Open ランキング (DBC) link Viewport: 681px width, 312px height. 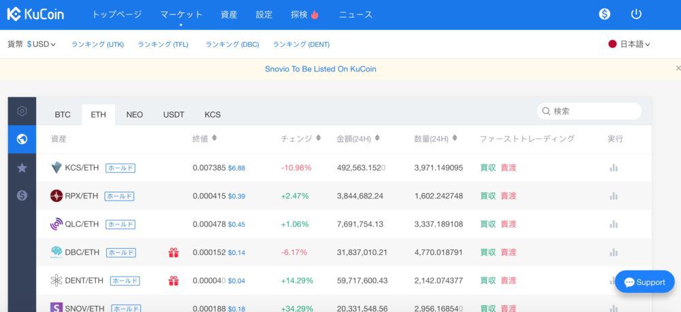click(232, 44)
